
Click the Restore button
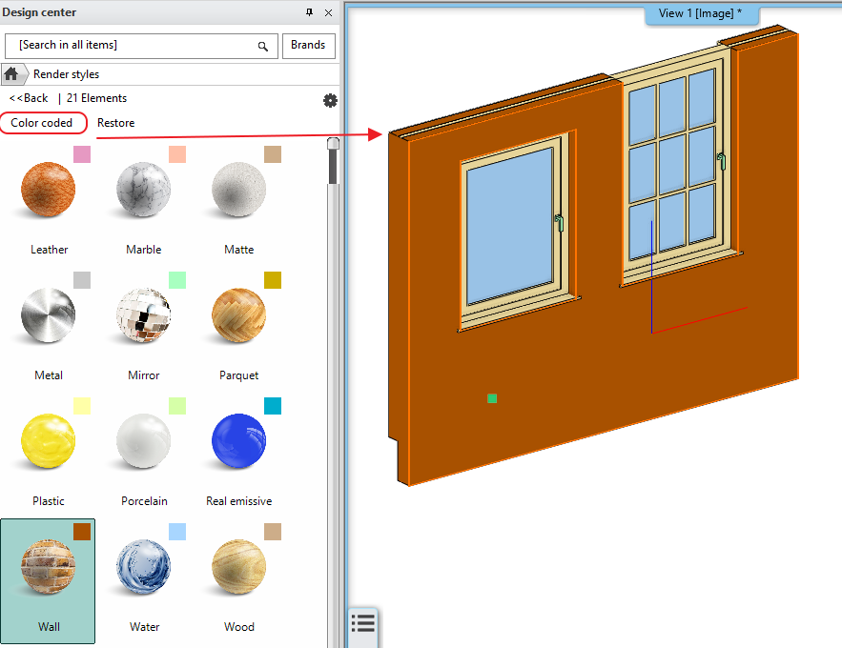[x=116, y=123]
